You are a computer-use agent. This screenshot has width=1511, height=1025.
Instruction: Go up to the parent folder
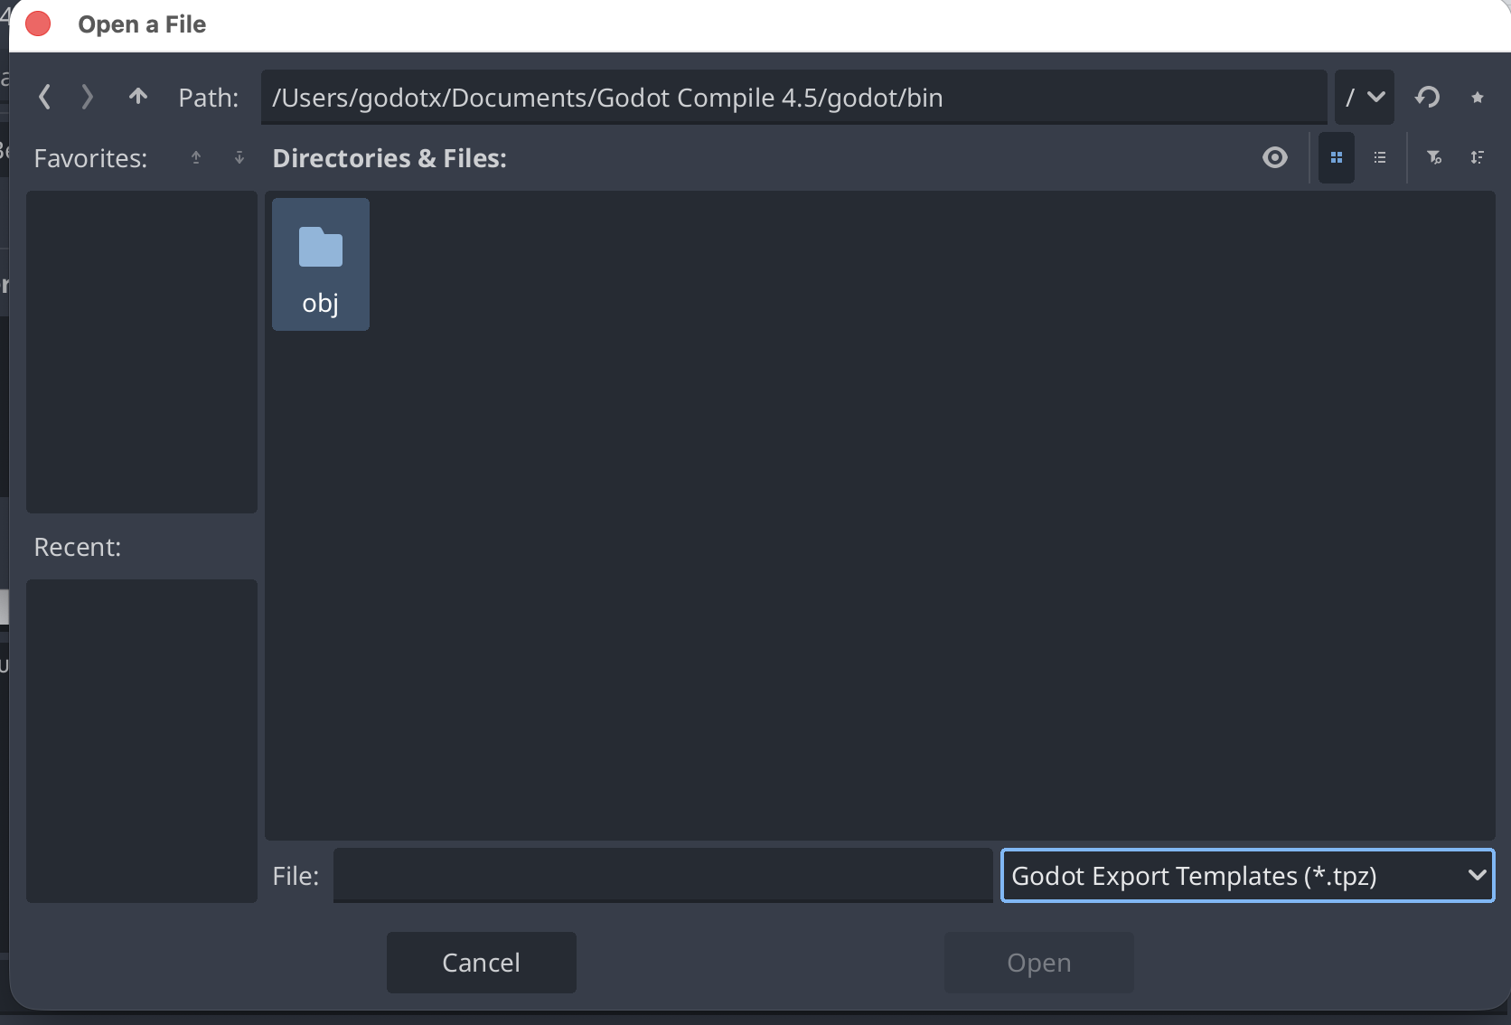(137, 97)
